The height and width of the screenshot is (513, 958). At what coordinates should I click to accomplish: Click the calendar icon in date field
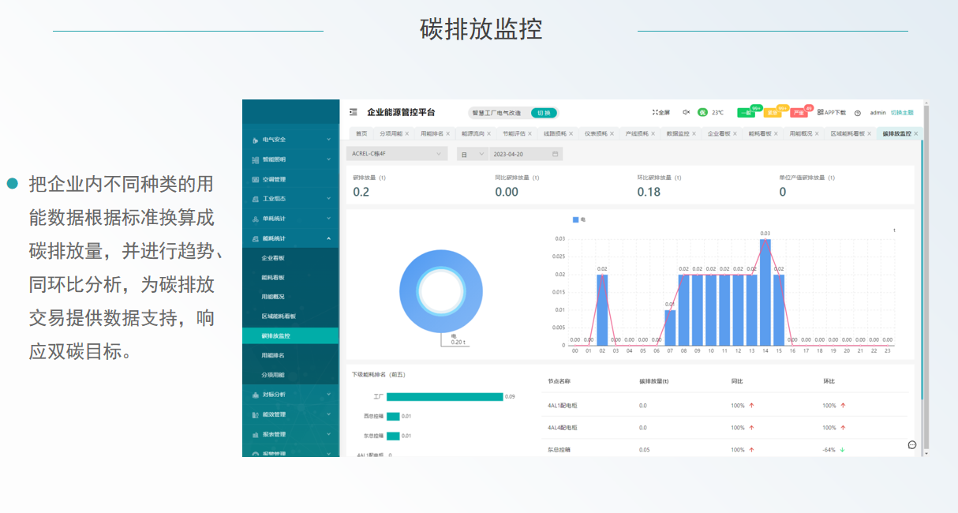(x=556, y=154)
